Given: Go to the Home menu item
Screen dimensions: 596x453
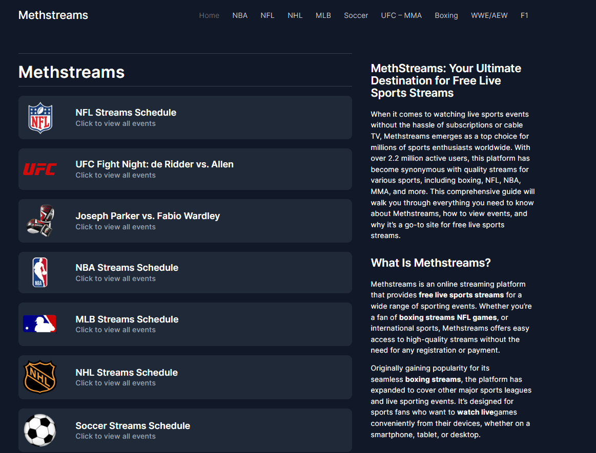Looking at the screenshot, I should (x=209, y=15).
